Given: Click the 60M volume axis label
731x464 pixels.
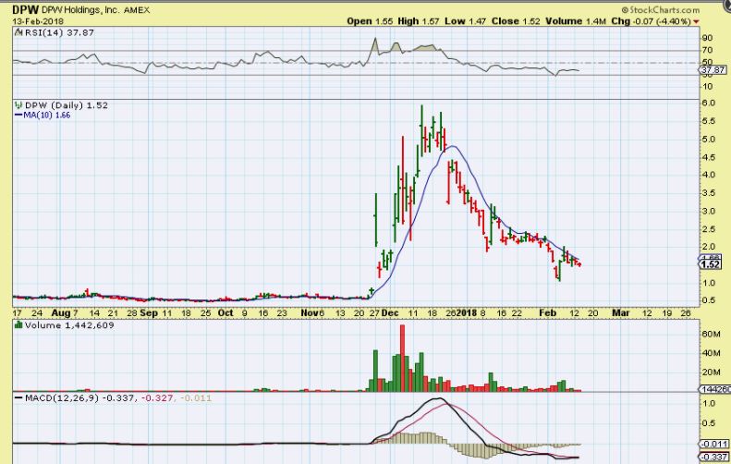Looking at the screenshot, I should [711, 335].
